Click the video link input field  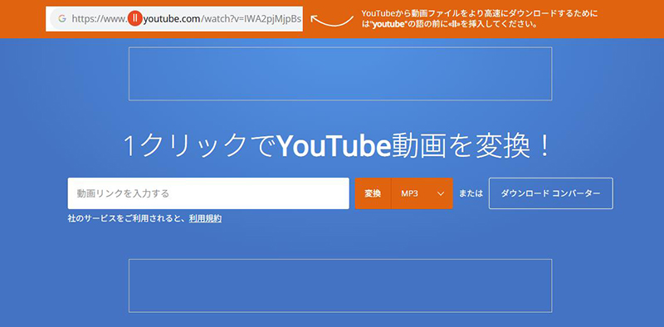coord(208,193)
